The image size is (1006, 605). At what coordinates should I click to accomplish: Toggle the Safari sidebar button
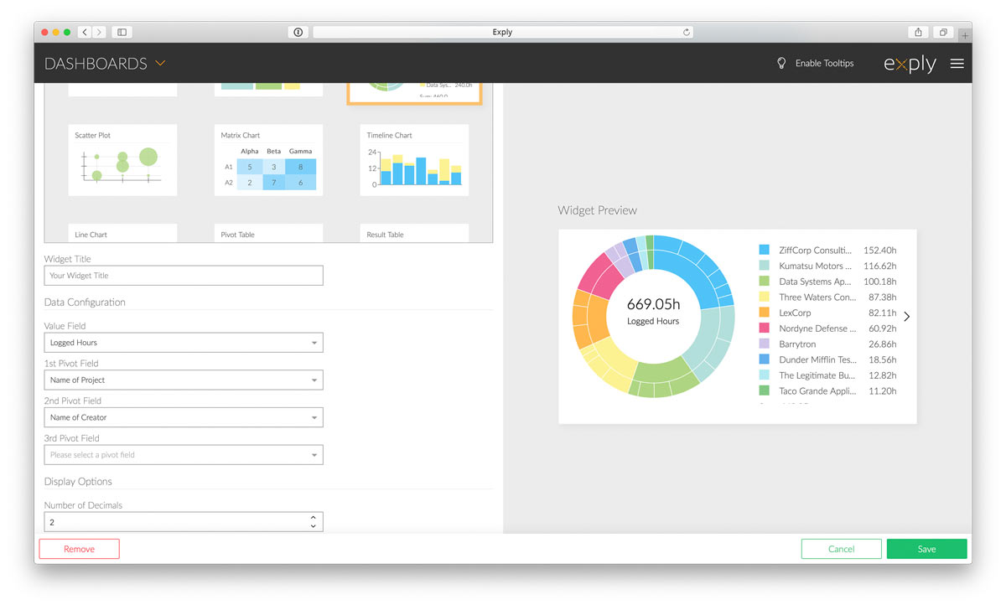click(x=122, y=32)
